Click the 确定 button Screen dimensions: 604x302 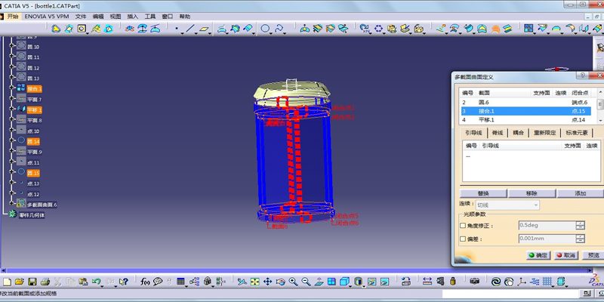coord(538,255)
